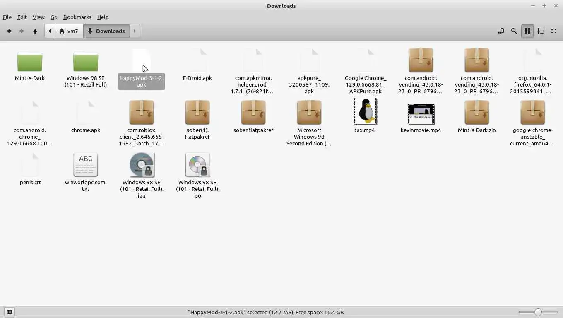Toggle the sidebar button in status bar
Image resolution: width=563 pixels, height=318 pixels.
(x=9, y=312)
